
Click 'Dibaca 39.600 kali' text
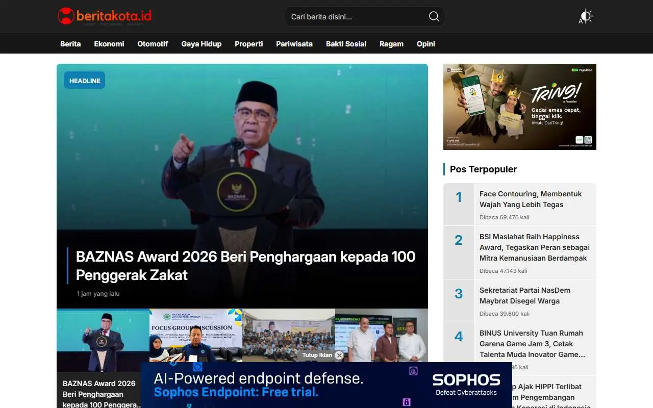pos(505,314)
